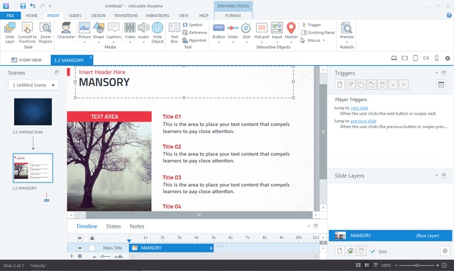The width and height of the screenshot is (454, 271).
Task: Expand the Marker dropdown arrow
Action: pyautogui.click(x=291, y=42)
